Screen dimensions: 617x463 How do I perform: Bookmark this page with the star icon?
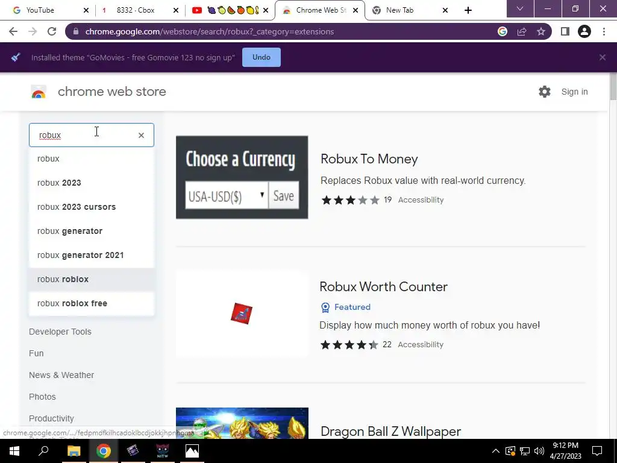(x=541, y=31)
